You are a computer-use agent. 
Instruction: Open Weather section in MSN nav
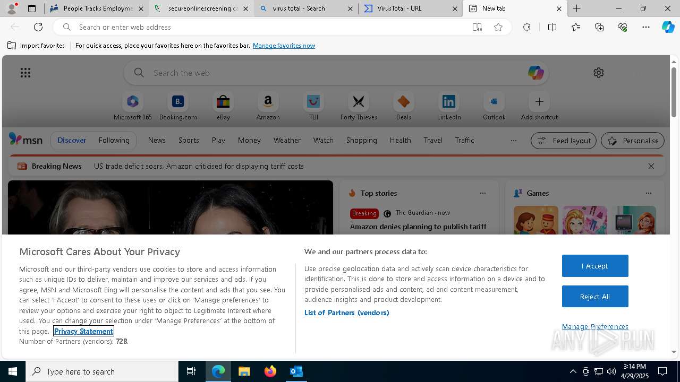click(x=287, y=140)
